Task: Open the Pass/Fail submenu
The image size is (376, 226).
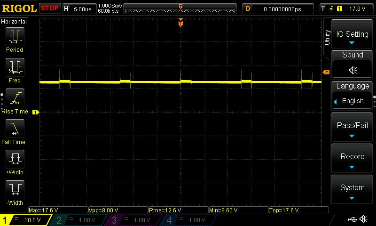Action: click(x=352, y=127)
